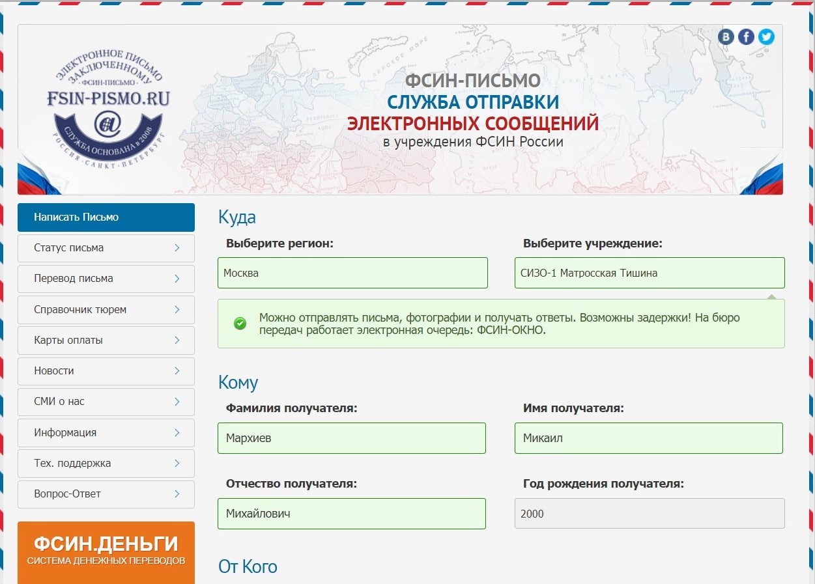Click chevron next to СМИ о нас
Screen dimensions: 815x584
pos(177,401)
